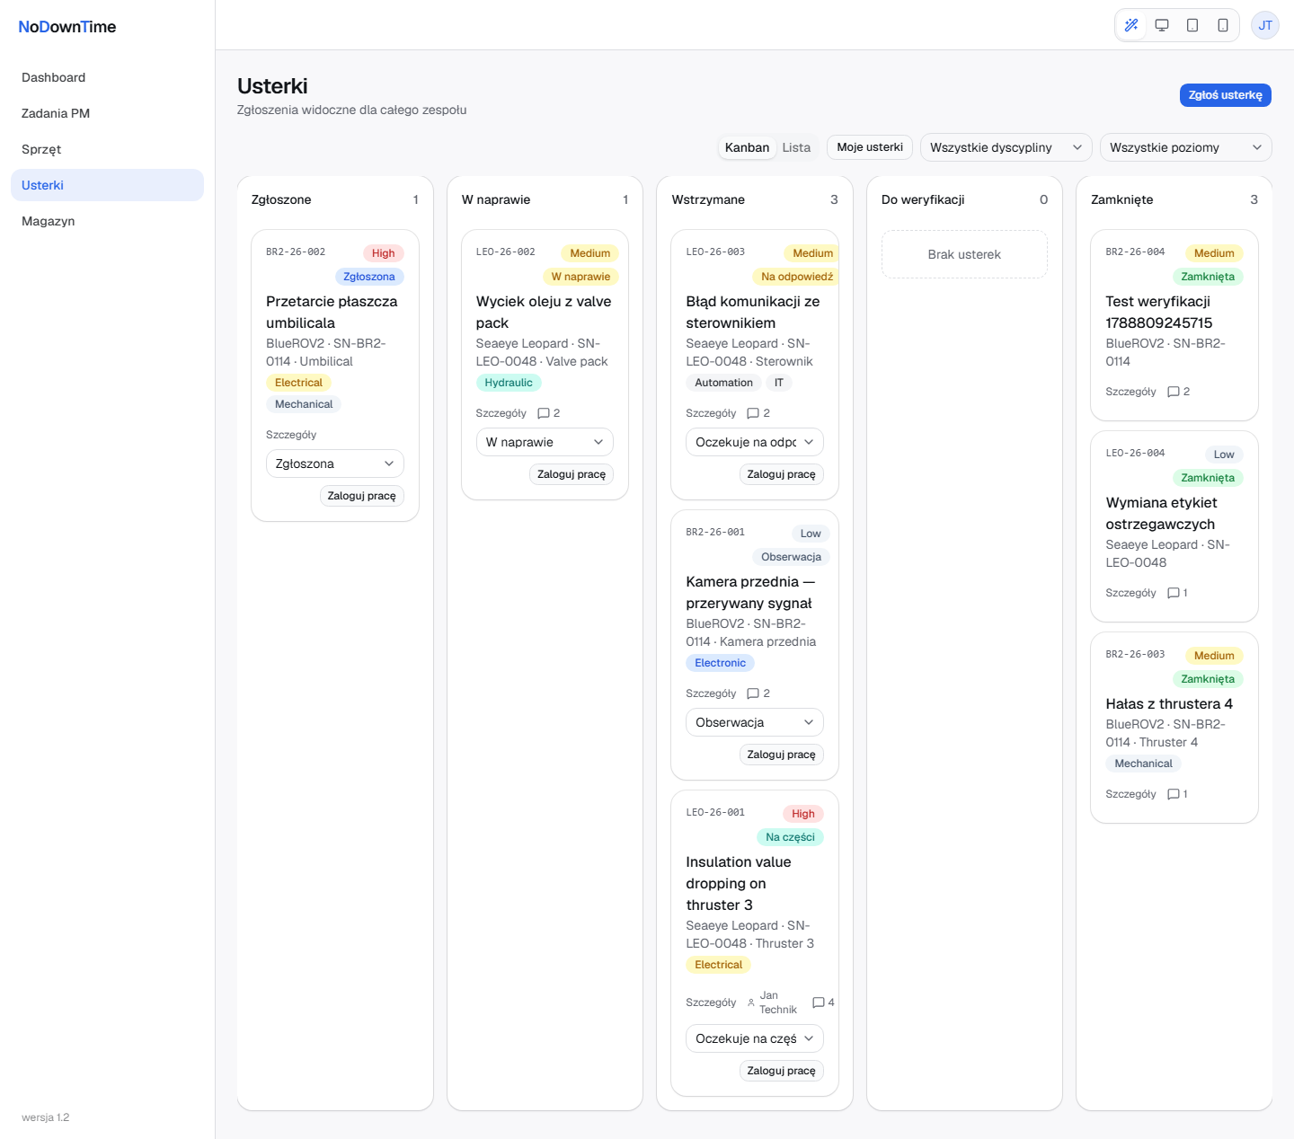Click the comment icon on card BR2-26-001

[x=753, y=693]
